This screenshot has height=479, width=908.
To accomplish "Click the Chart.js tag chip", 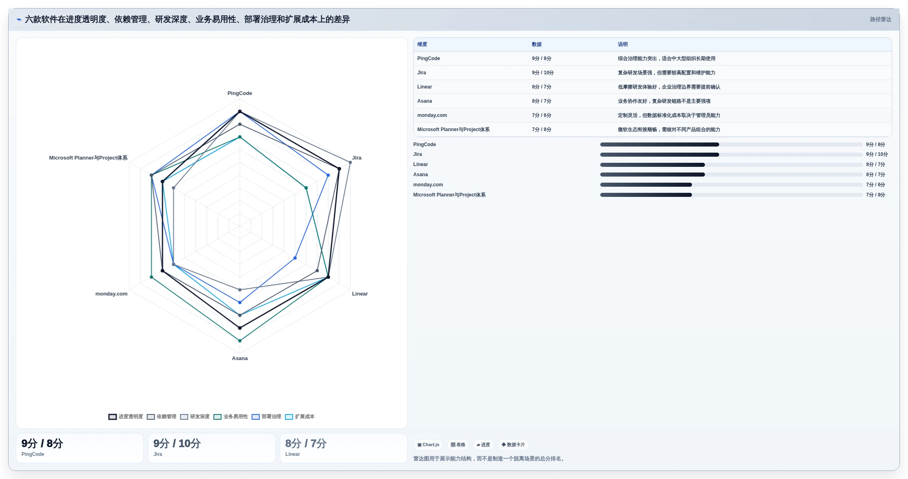I will [428, 445].
